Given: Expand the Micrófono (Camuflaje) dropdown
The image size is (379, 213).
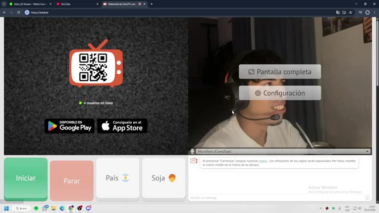Looking at the screenshot, I should point(283,151).
